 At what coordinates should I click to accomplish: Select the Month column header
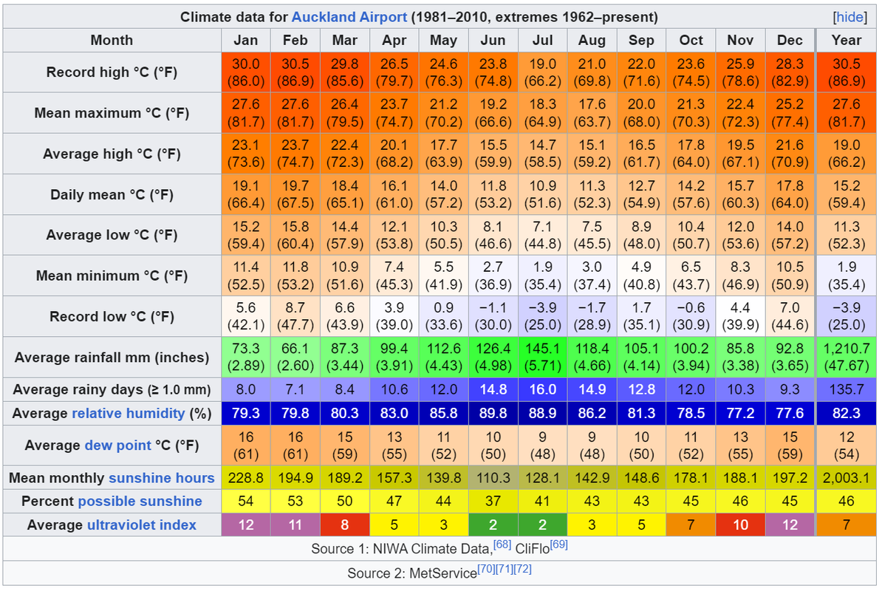[112, 40]
